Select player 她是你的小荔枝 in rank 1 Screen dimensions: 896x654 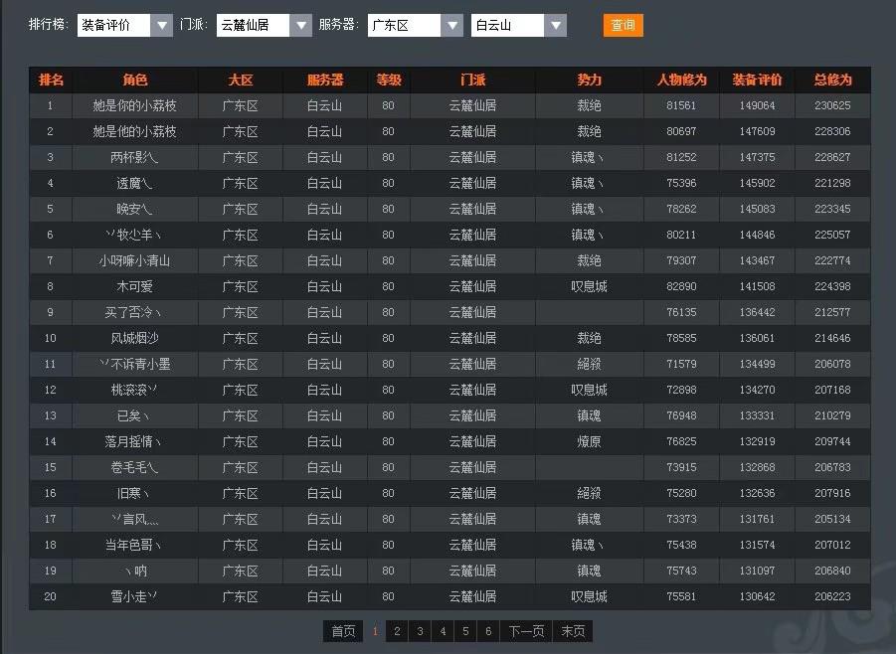[134, 105]
